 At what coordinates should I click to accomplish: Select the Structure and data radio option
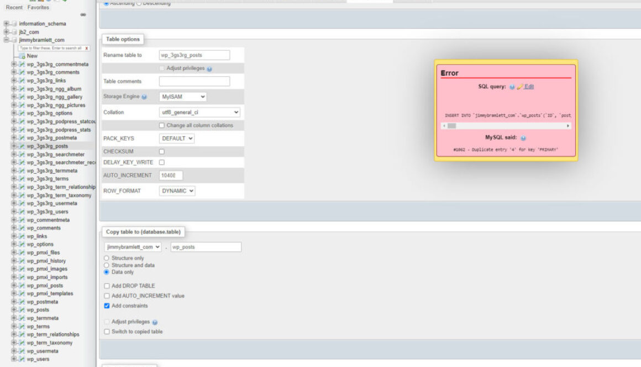pos(106,265)
